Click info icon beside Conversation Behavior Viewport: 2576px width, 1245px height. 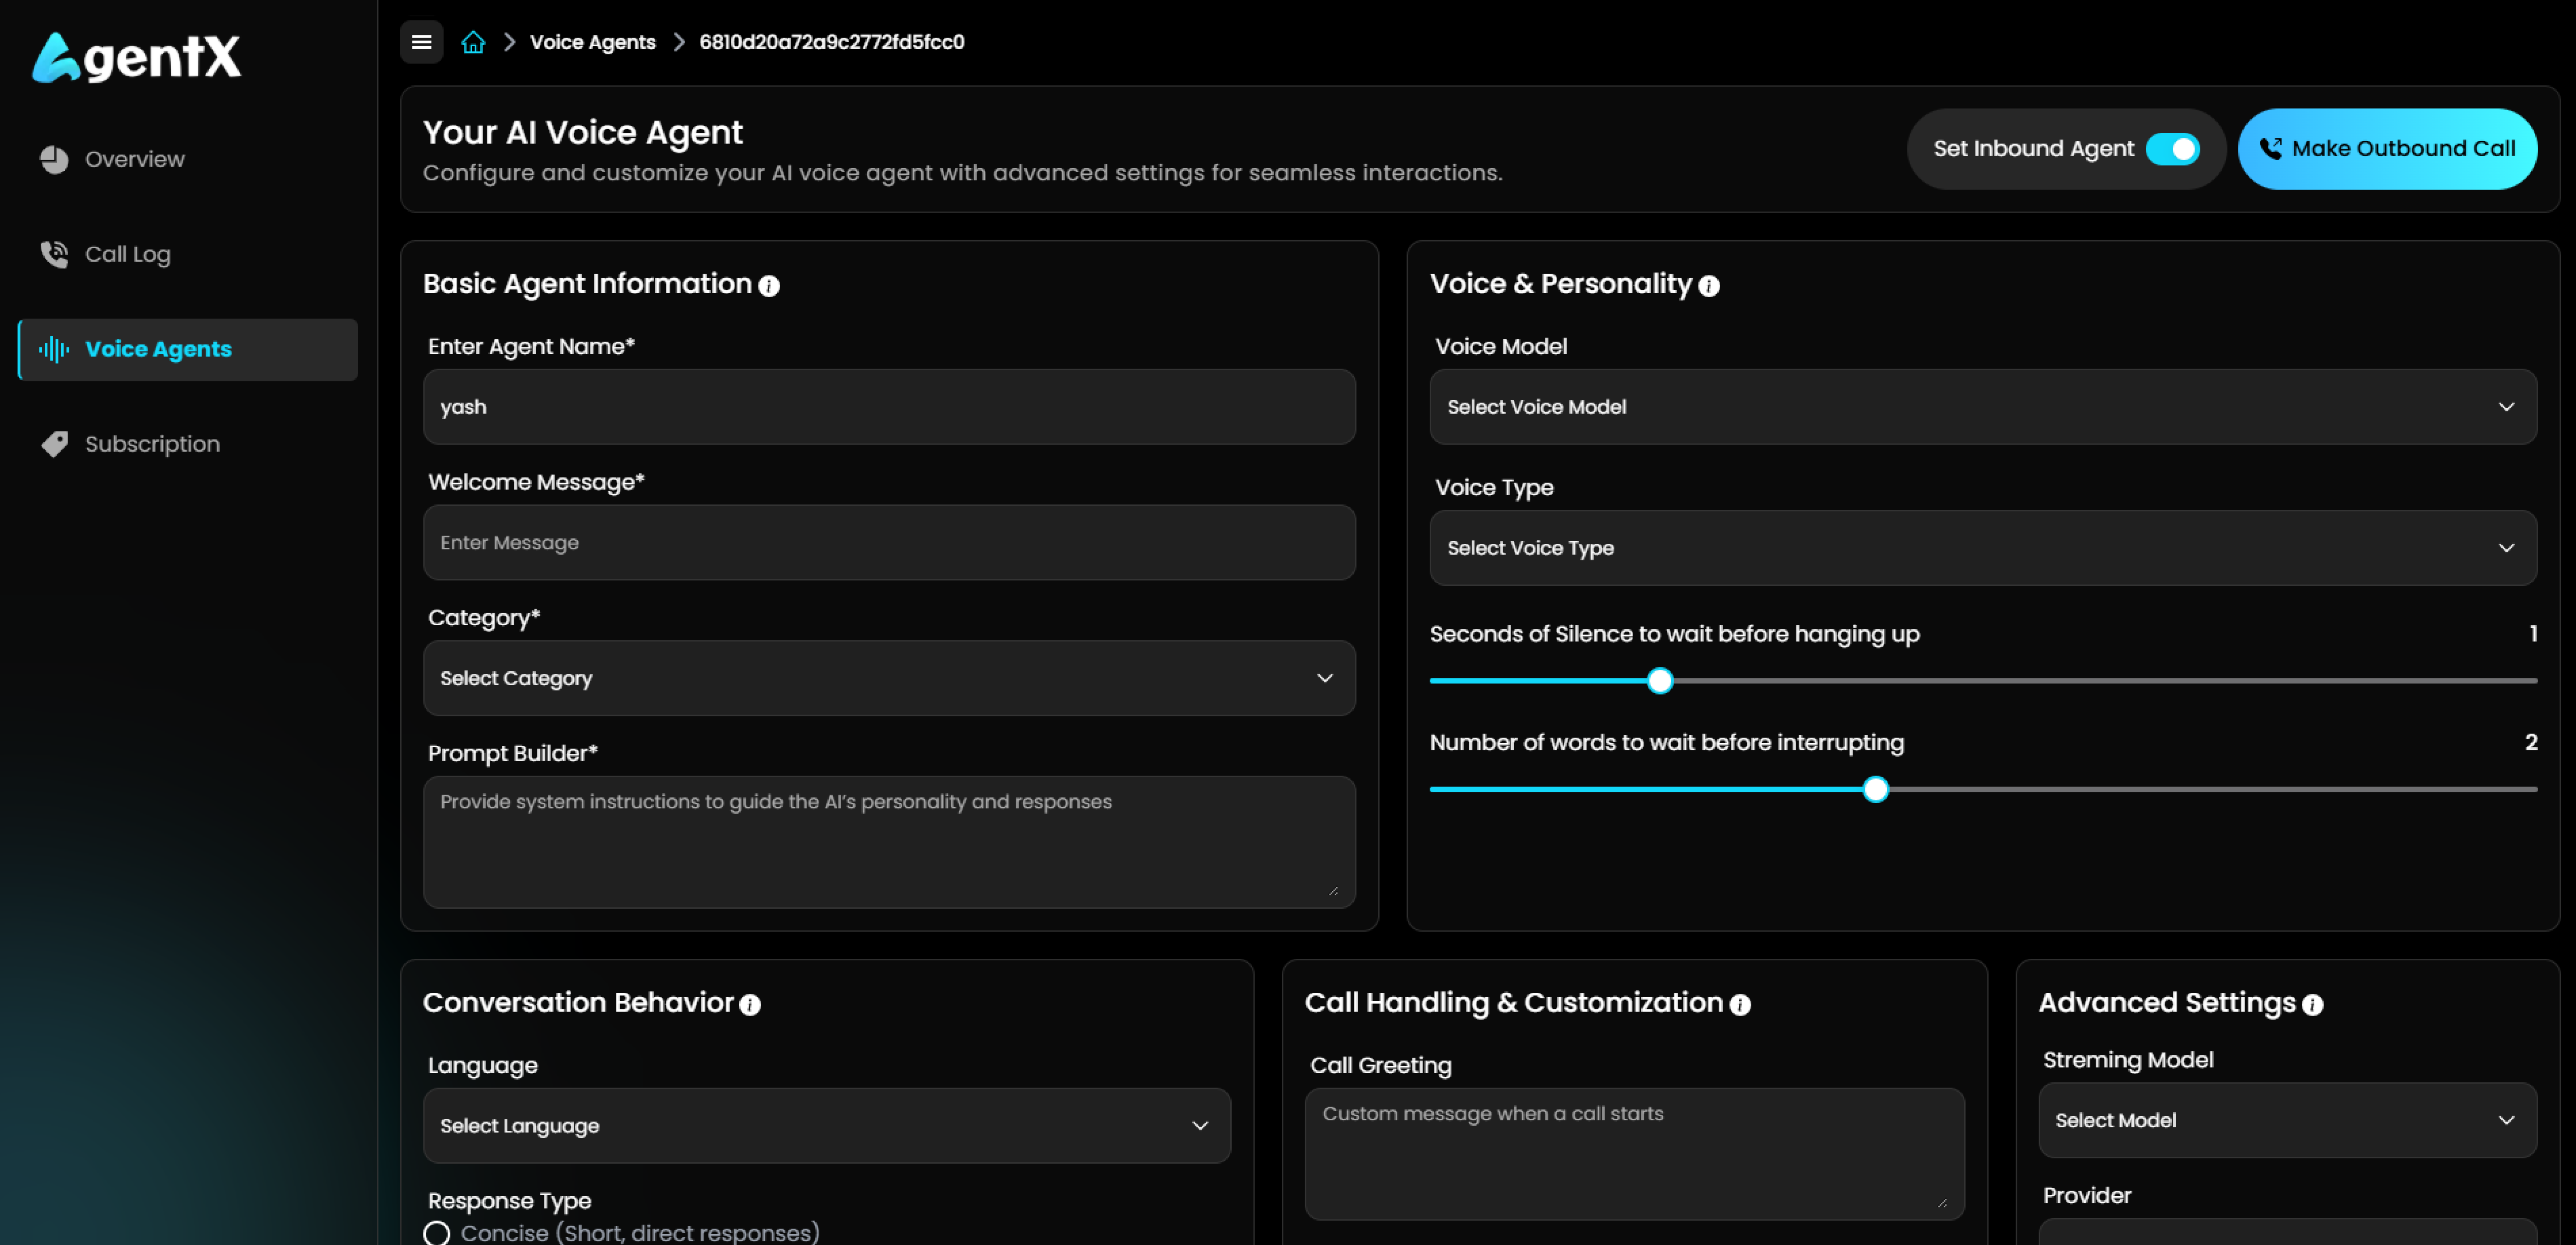coord(750,1005)
